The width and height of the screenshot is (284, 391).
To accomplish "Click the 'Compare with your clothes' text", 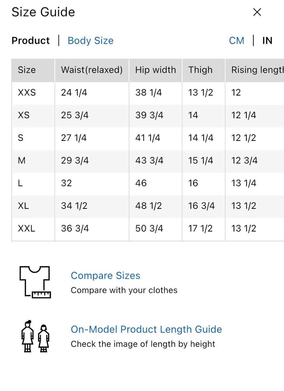I will [124, 290].
